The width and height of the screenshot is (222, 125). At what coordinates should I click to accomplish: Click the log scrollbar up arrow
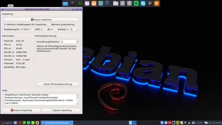pyautogui.click(x=77, y=95)
